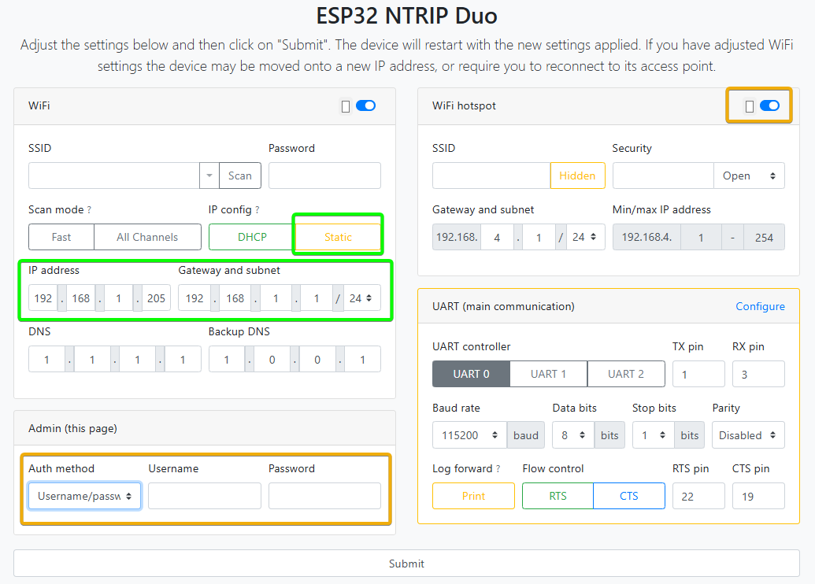The image size is (815, 584).
Task: Toggle the WiFi hotspot enable switch
Action: coord(769,106)
